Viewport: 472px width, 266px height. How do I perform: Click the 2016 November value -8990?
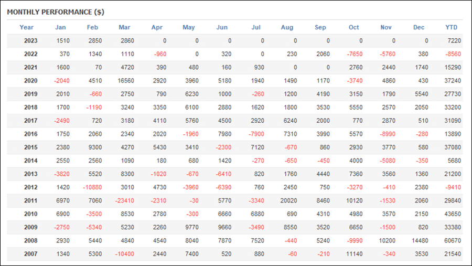388,134
